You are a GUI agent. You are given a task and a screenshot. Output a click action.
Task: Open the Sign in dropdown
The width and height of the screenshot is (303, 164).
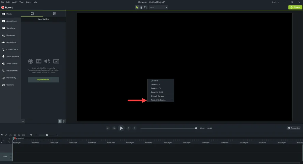(275, 2)
